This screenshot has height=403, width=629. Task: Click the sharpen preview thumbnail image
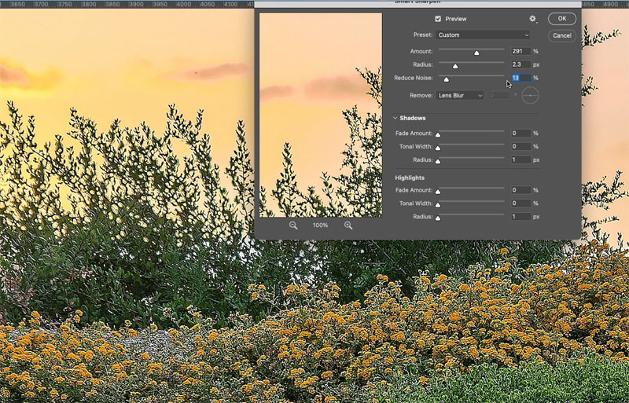[321, 115]
